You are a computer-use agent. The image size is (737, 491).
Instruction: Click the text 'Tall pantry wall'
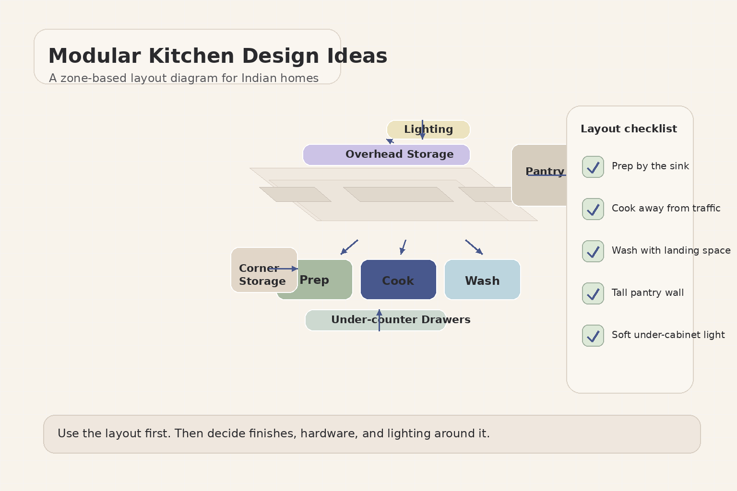648,292
